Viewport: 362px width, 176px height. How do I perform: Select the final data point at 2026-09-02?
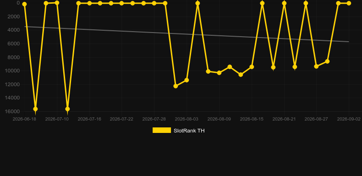[x=349, y=3]
